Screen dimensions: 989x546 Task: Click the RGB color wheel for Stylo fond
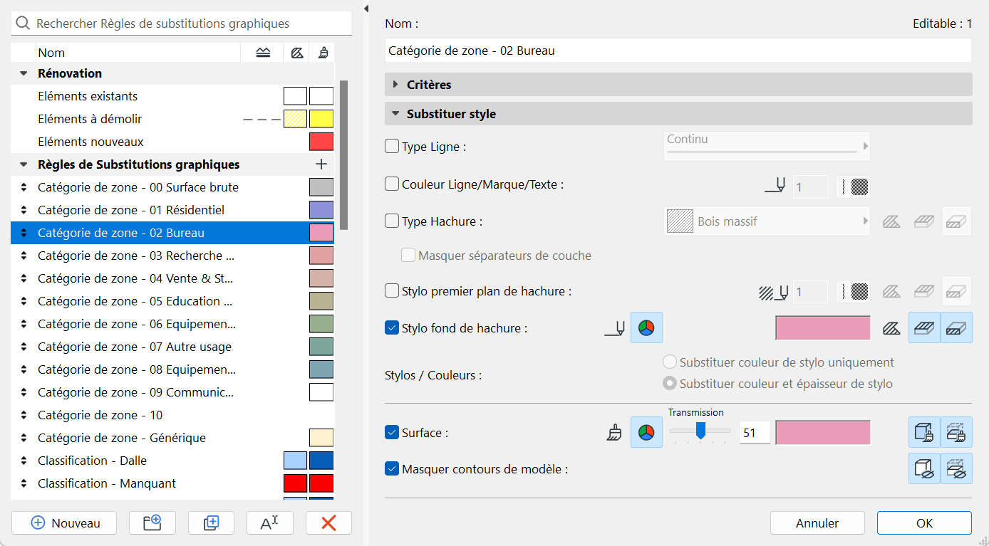(x=646, y=328)
